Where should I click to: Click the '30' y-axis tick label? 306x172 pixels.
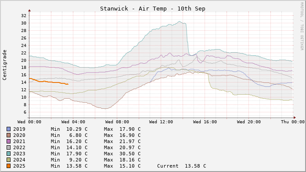(x=24, y=23)
